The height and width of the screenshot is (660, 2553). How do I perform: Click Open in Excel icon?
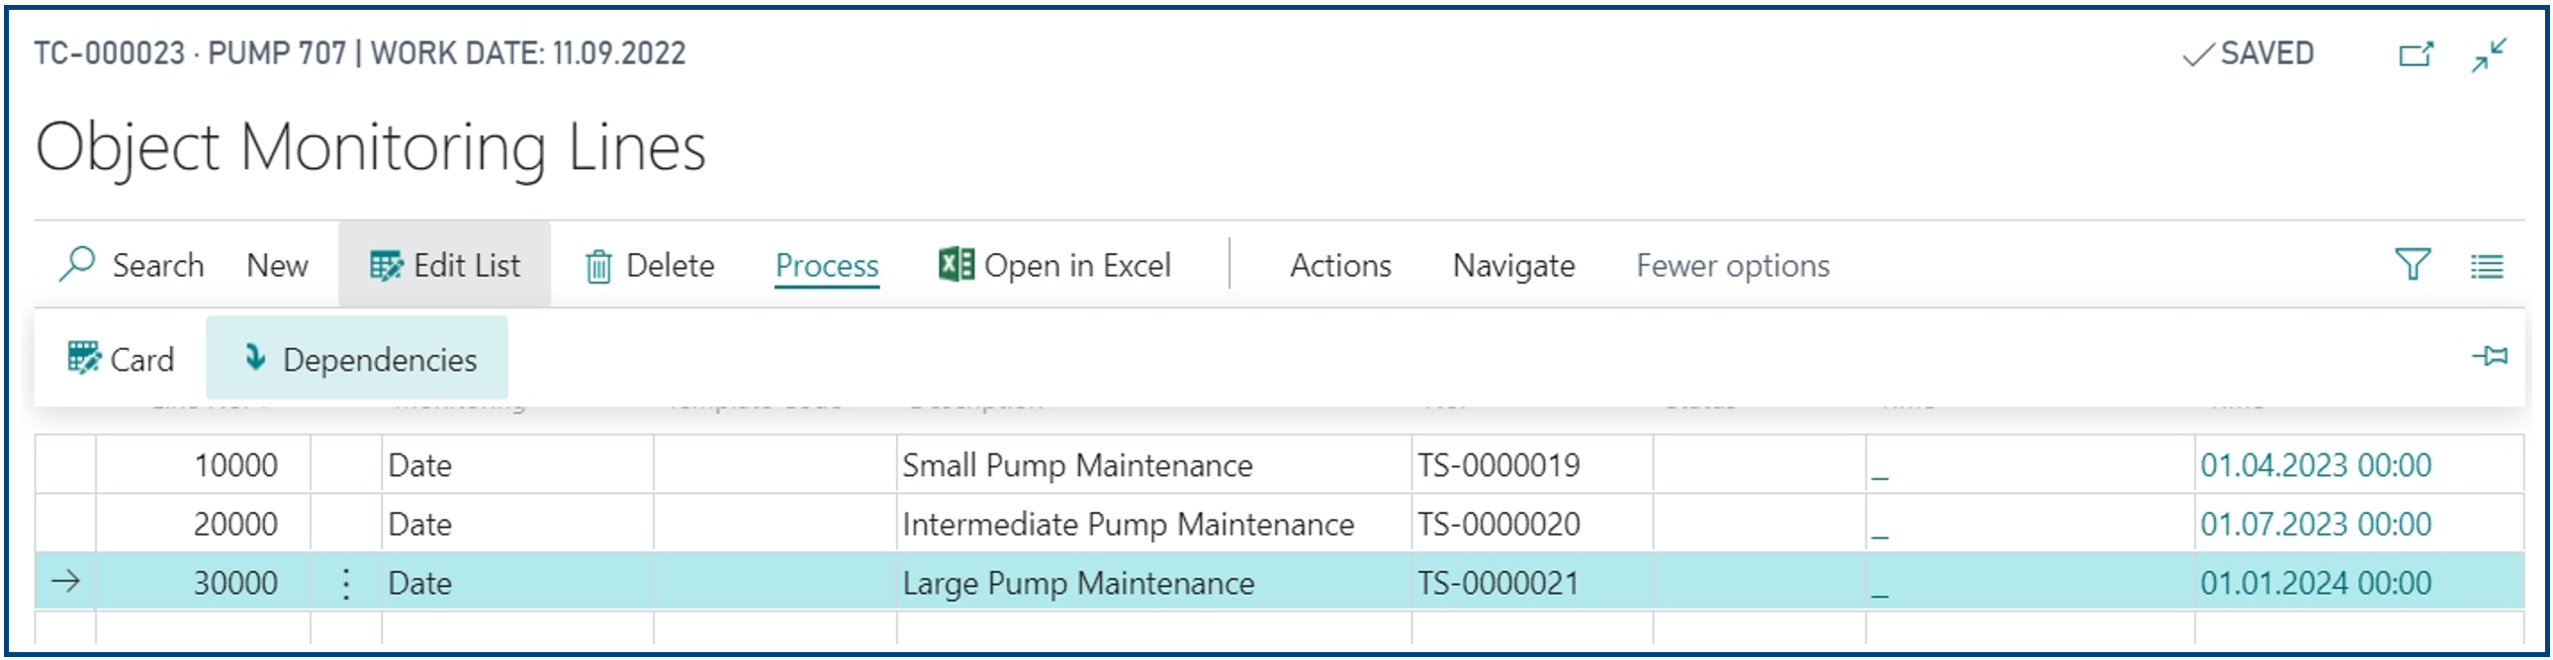point(956,264)
